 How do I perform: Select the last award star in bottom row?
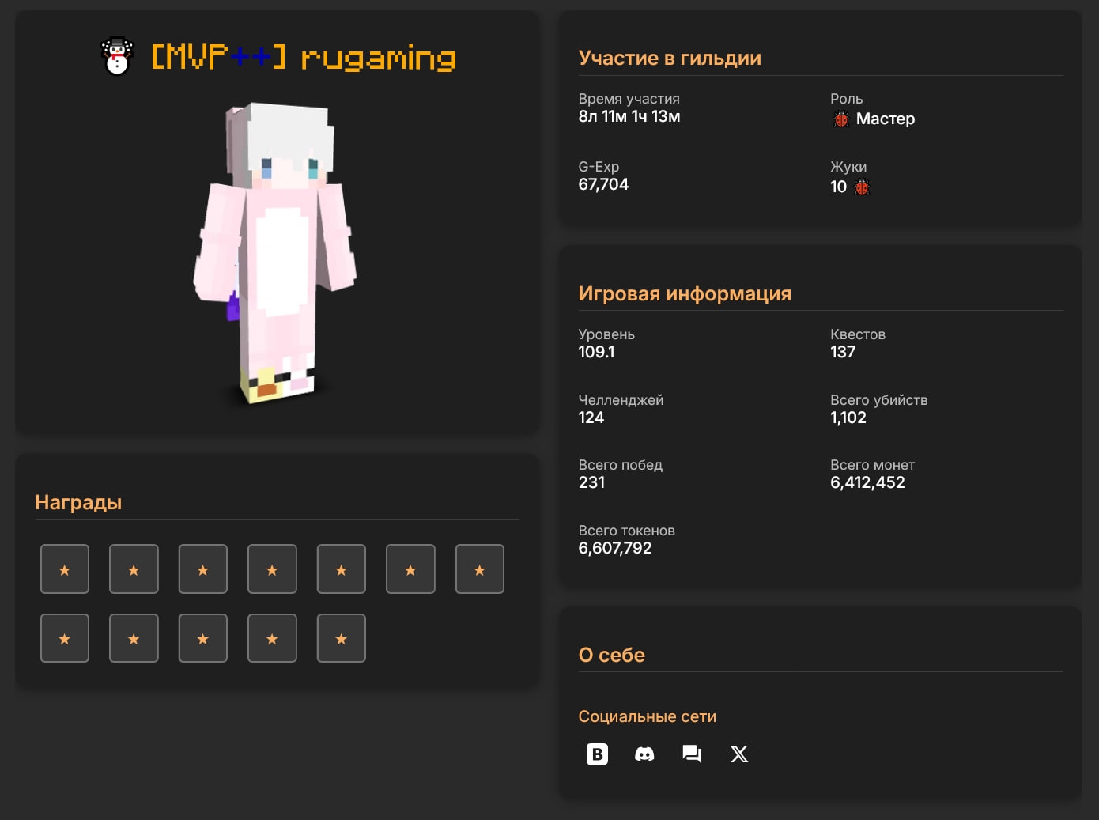tap(341, 638)
